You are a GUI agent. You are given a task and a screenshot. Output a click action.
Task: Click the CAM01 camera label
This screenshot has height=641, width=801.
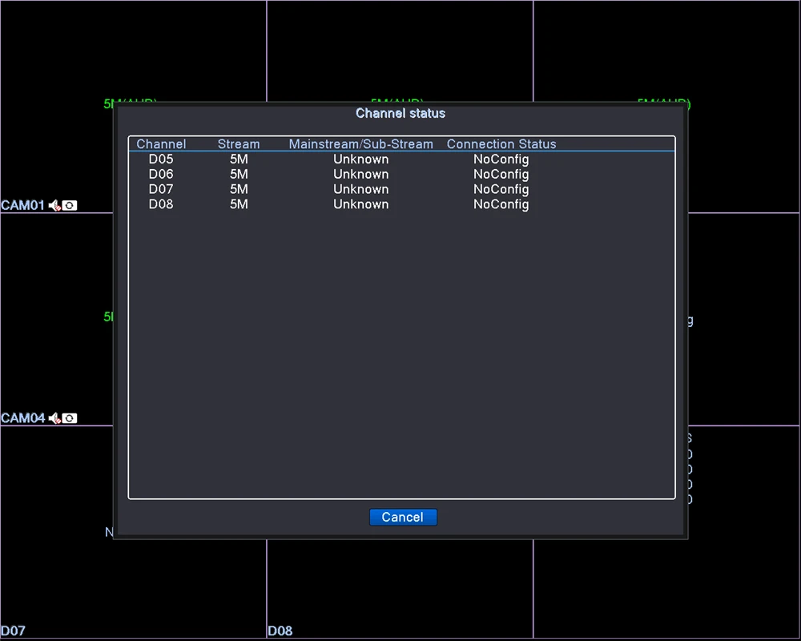point(22,205)
